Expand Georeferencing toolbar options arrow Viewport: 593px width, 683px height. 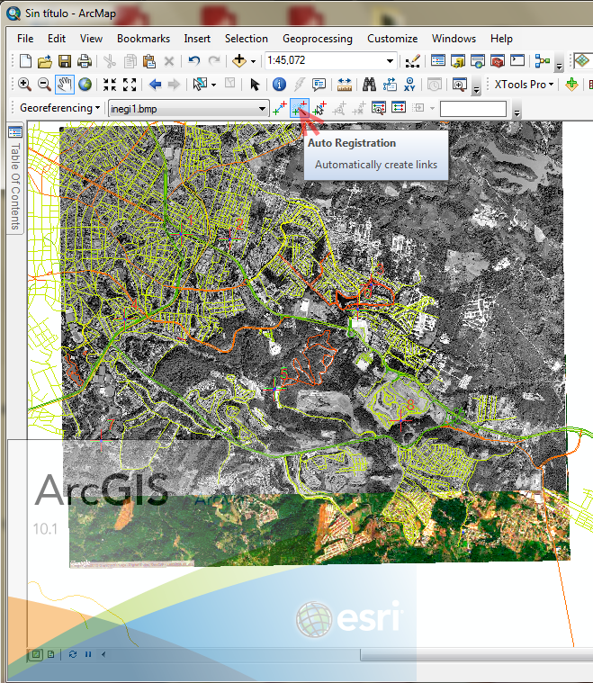517,112
